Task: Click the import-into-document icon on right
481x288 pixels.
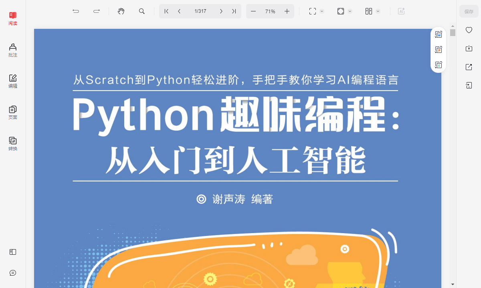Action: click(469, 85)
